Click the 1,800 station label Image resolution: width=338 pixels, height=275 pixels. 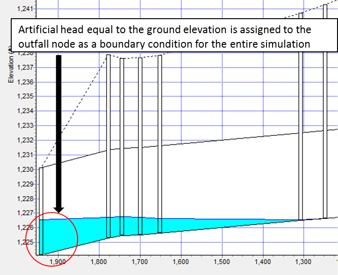tap(98, 262)
